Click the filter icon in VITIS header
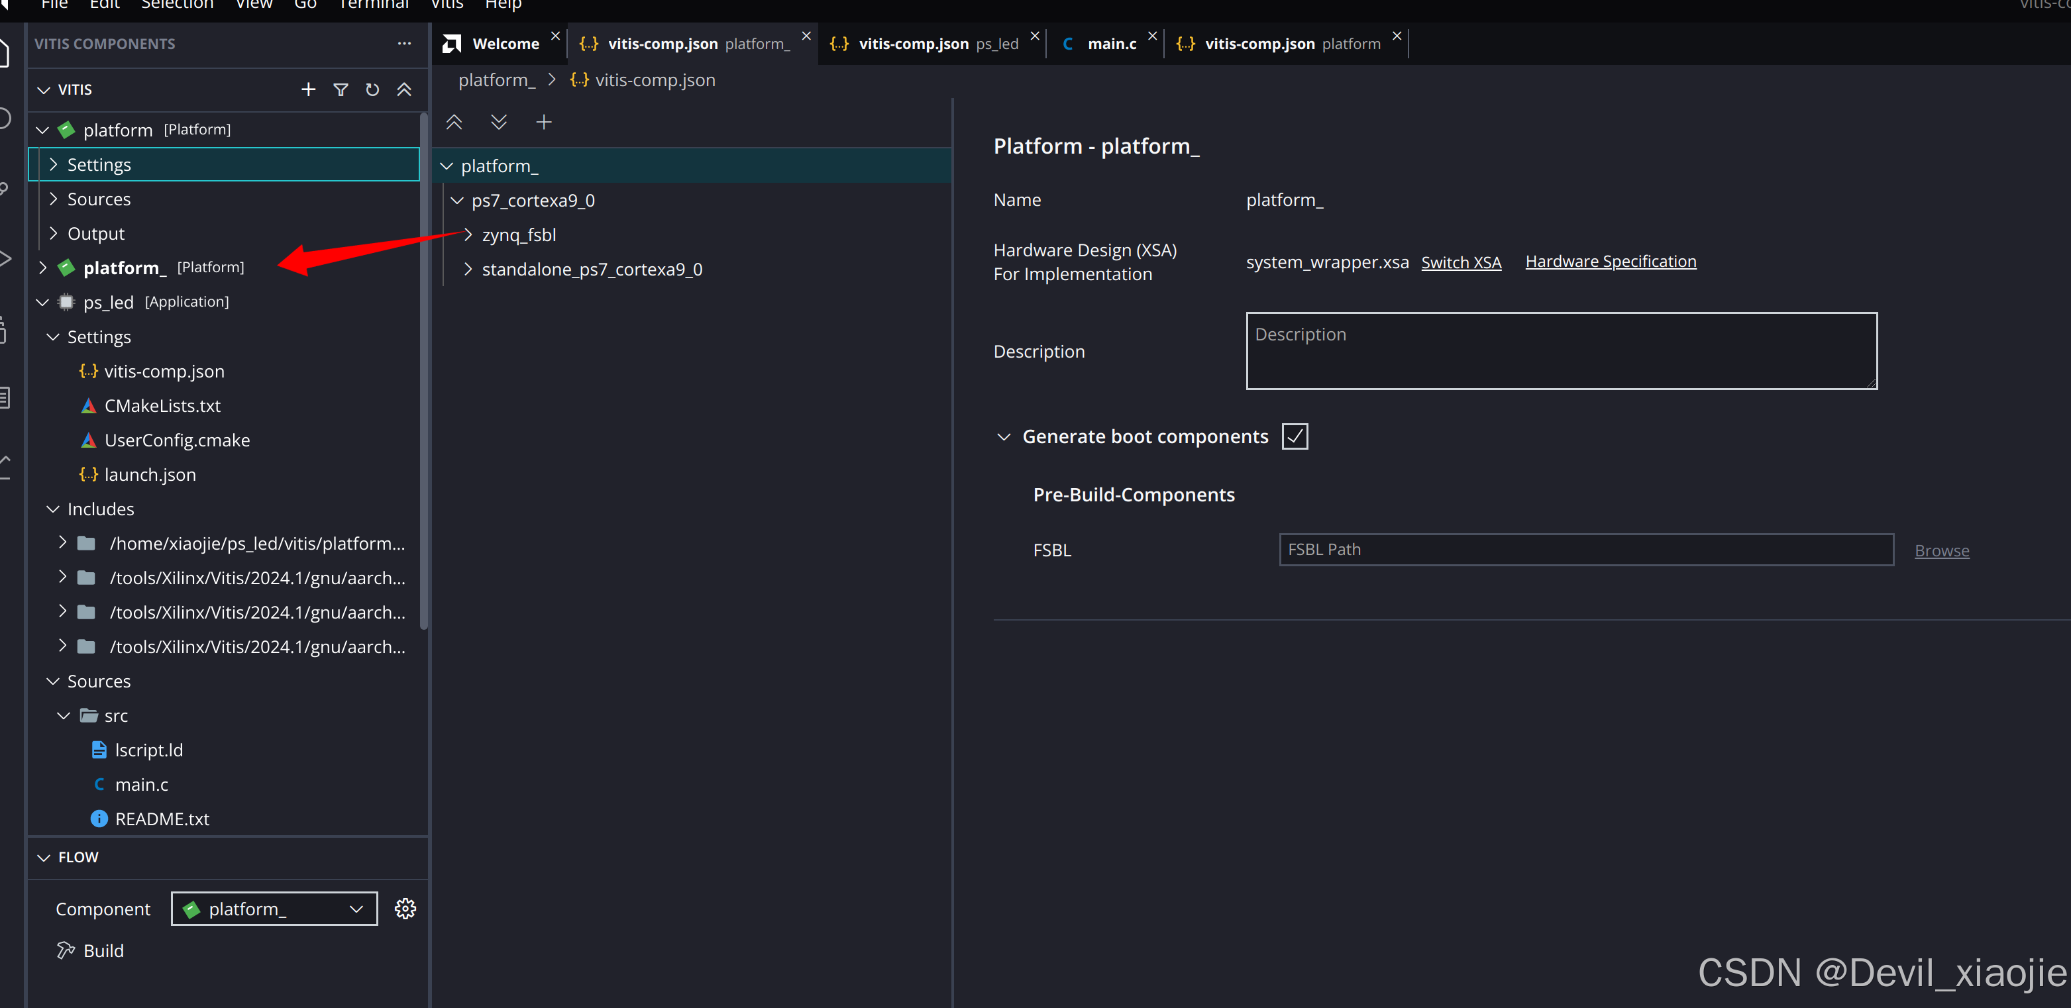 [341, 89]
